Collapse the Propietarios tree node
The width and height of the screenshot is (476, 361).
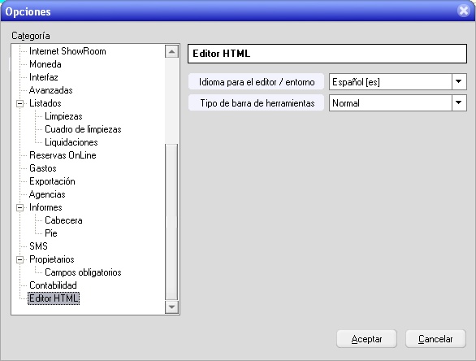click(19, 260)
